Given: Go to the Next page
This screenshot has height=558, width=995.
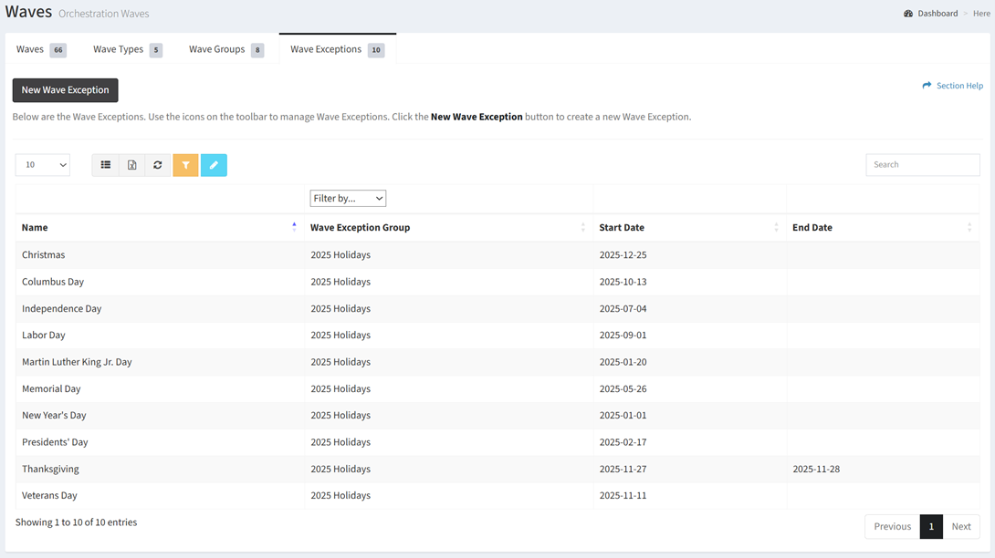Looking at the screenshot, I should point(960,526).
